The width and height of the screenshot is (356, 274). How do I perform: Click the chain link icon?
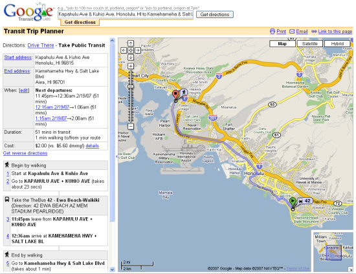[314, 31]
